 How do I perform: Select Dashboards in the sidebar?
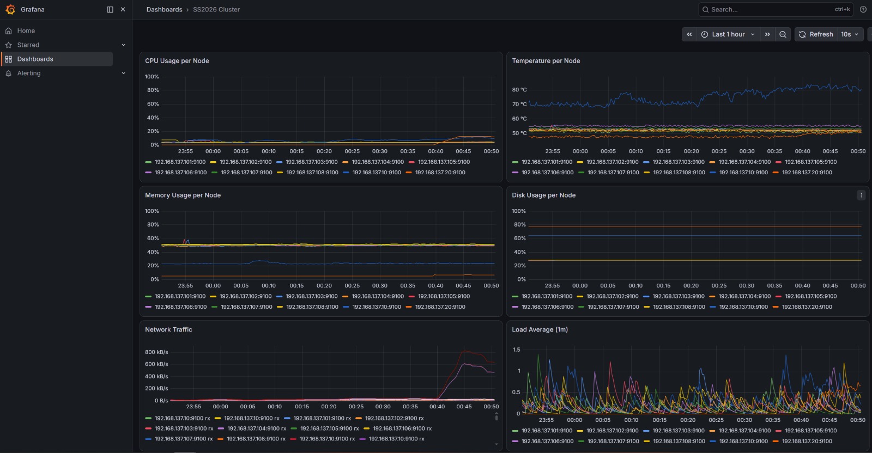(x=57, y=59)
